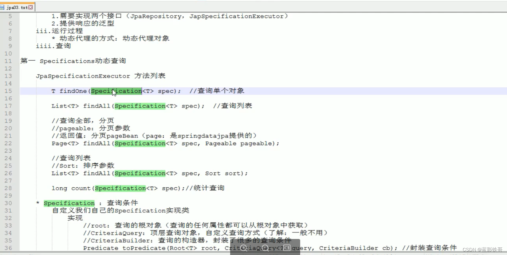
Task: Click 'iii.运行过程' on line 7
Action: (59, 31)
